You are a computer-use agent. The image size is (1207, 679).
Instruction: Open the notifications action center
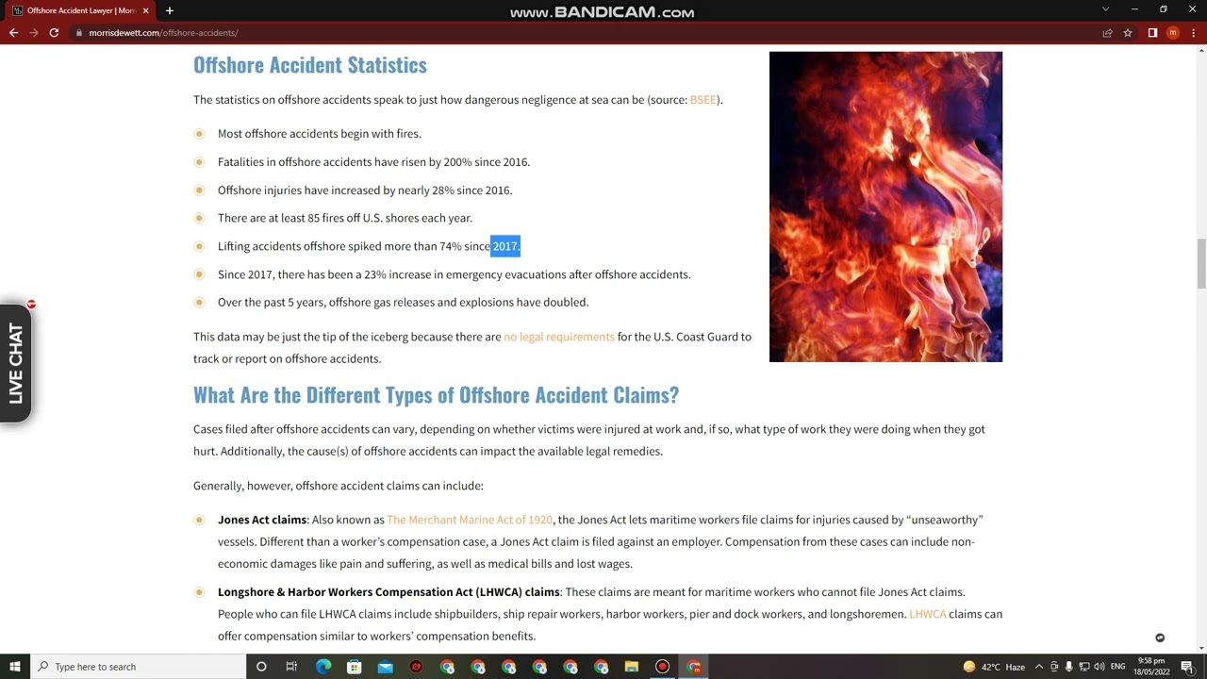pos(1187,667)
